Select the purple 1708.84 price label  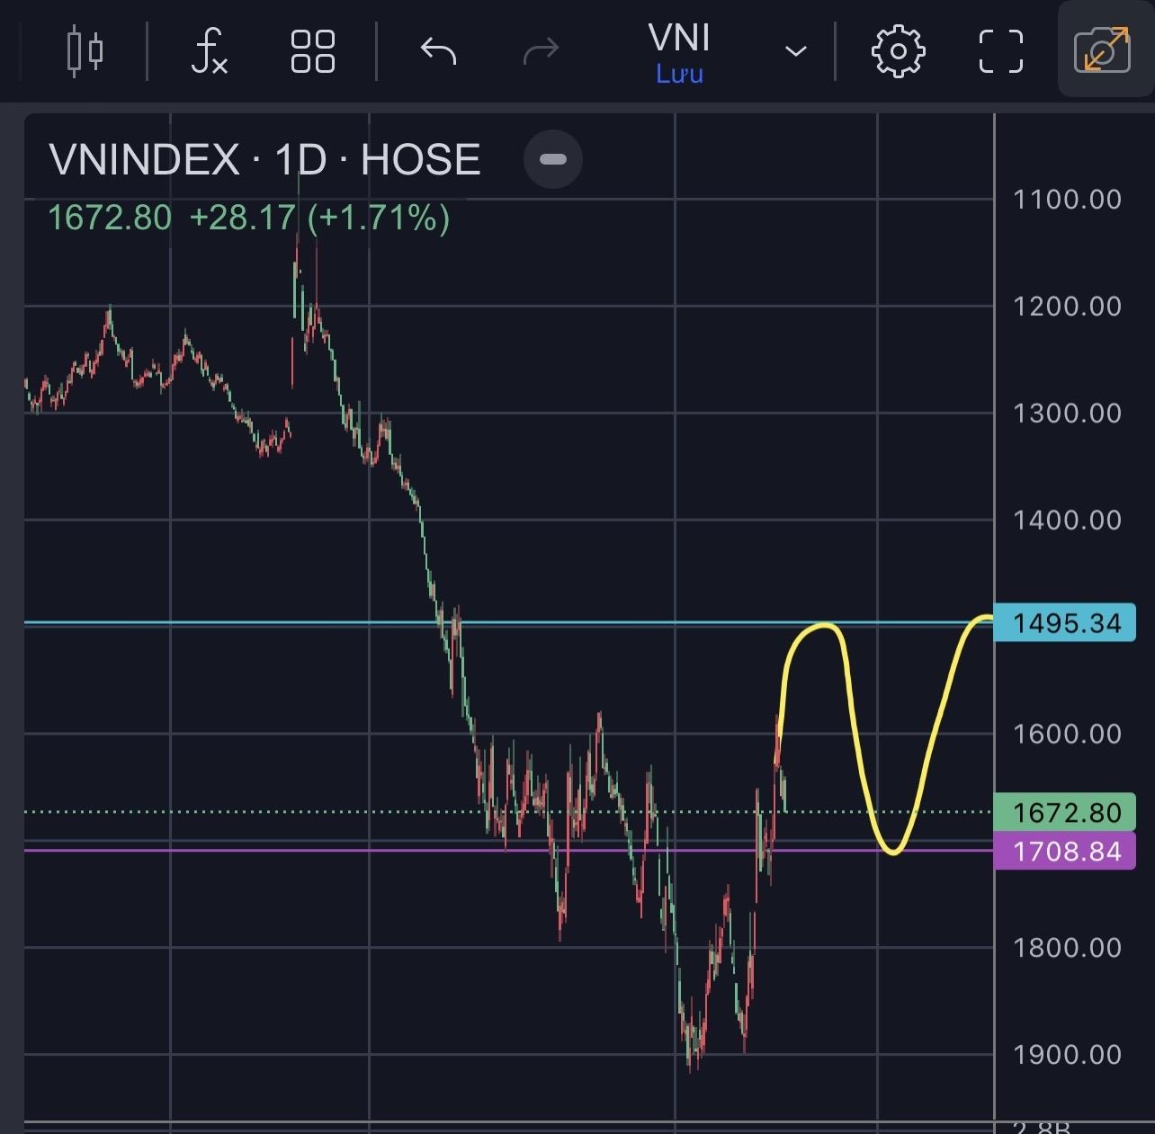click(1065, 851)
